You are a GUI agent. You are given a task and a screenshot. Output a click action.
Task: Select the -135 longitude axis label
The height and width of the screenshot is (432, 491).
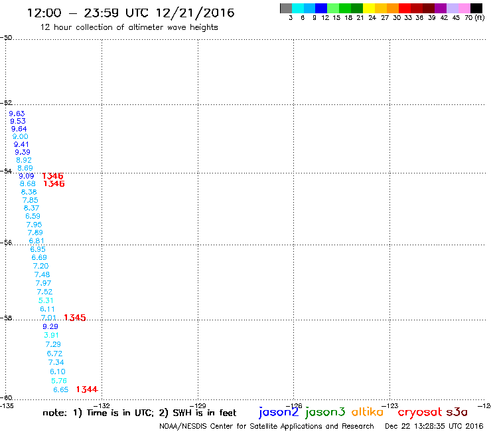(7, 406)
